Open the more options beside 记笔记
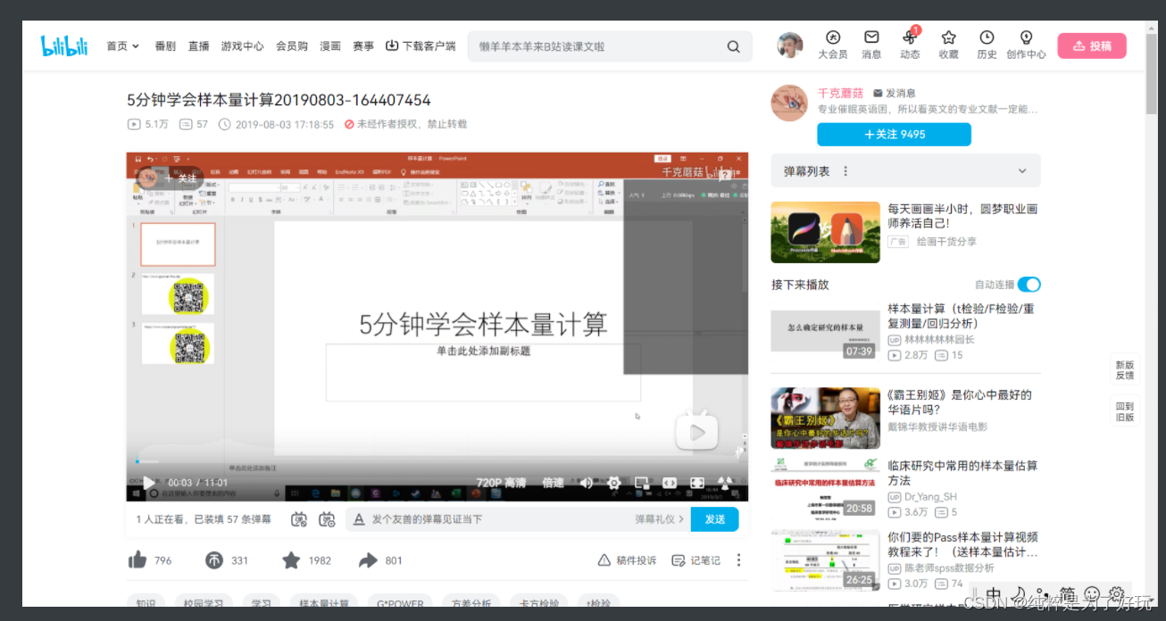 pyautogui.click(x=738, y=560)
